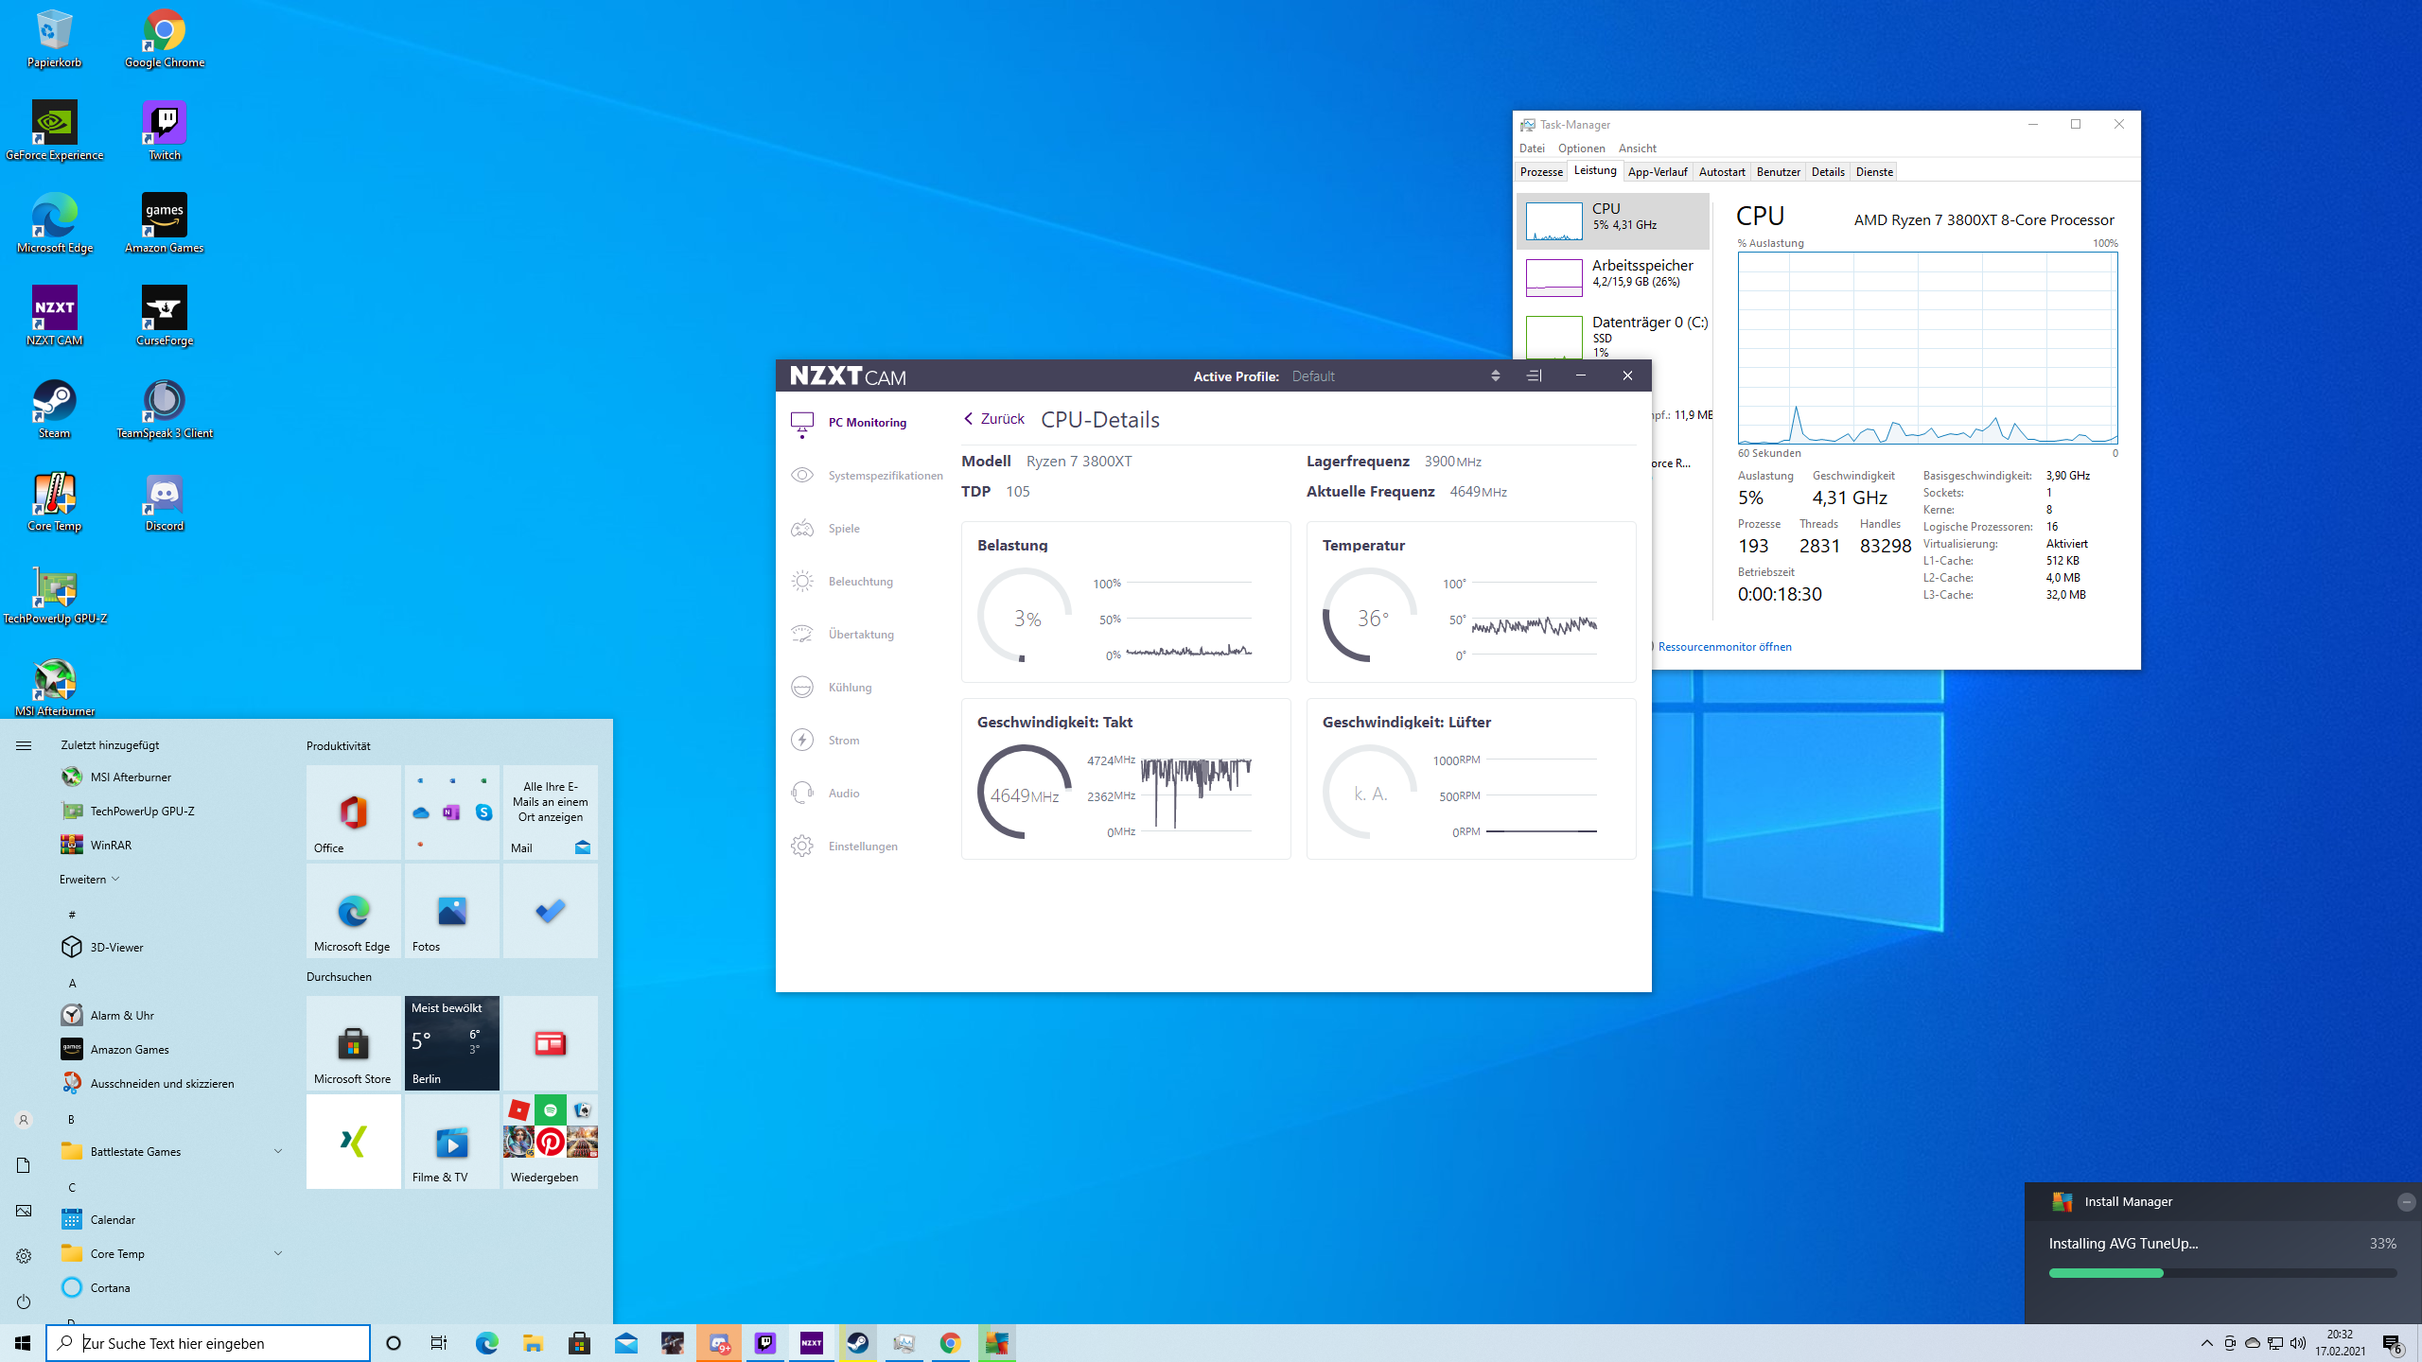The image size is (2422, 1362).
Task: Click the AVG TuneUp install progress bar
Action: (x=2222, y=1273)
